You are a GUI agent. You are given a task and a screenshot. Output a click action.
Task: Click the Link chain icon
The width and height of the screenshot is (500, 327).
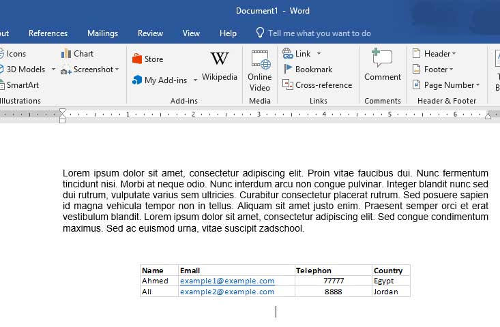(x=288, y=54)
